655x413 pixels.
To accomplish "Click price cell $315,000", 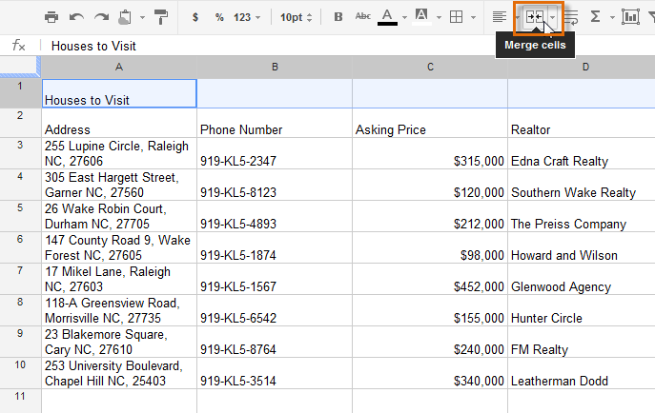I will click(x=430, y=153).
